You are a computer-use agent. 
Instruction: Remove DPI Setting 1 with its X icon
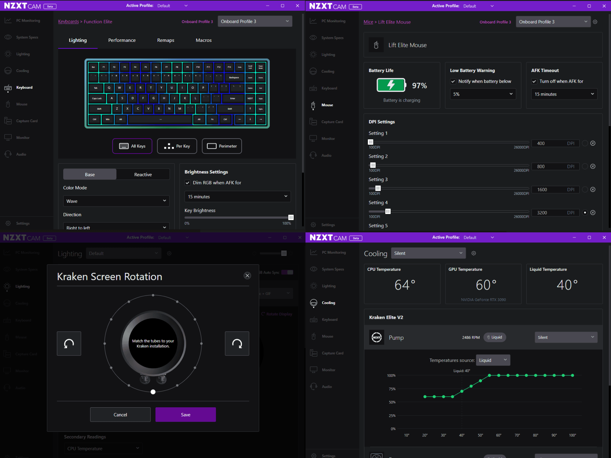click(x=593, y=143)
